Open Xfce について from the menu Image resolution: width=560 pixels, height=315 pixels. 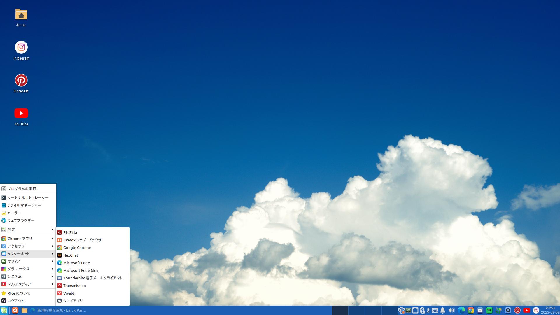[28, 293]
